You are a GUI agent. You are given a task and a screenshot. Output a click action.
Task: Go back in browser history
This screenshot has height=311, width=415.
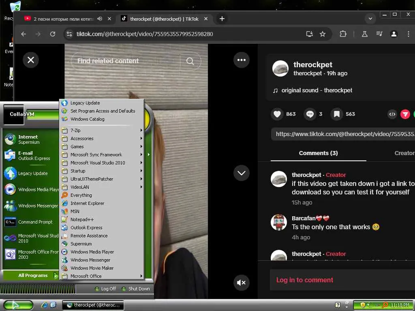[24, 34]
